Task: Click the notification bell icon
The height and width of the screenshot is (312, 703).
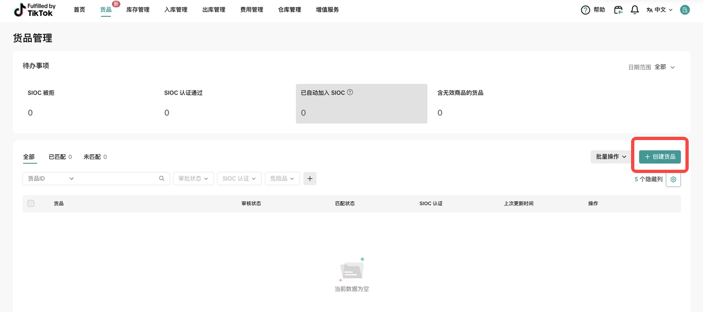Action: click(634, 10)
